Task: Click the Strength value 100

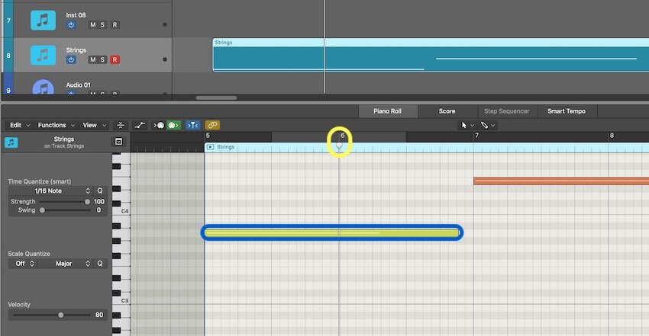Action: pos(99,201)
